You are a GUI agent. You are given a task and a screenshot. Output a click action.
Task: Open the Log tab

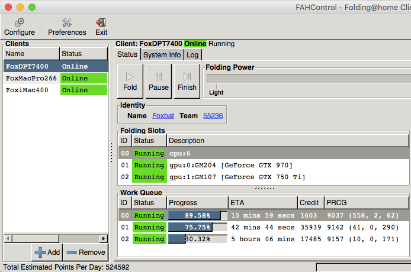click(x=192, y=55)
